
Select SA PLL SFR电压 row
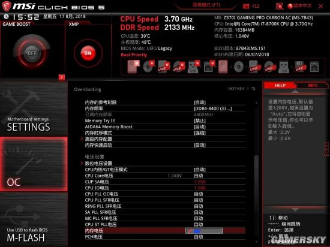(165, 212)
